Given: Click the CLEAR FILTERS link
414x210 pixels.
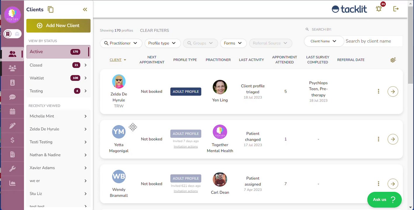Looking at the screenshot, I should pyautogui.click(x=154, y=30).
